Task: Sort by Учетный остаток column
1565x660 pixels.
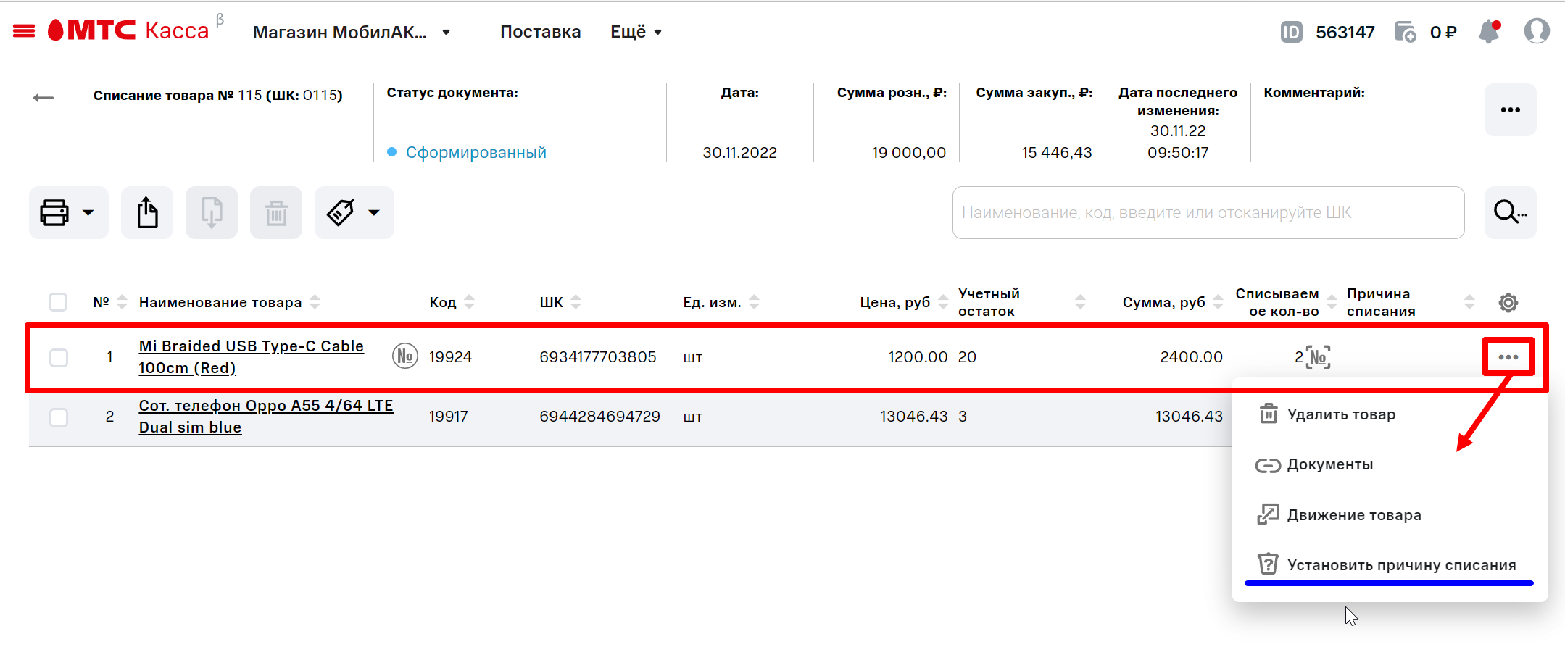Action: coord(1080,302)
